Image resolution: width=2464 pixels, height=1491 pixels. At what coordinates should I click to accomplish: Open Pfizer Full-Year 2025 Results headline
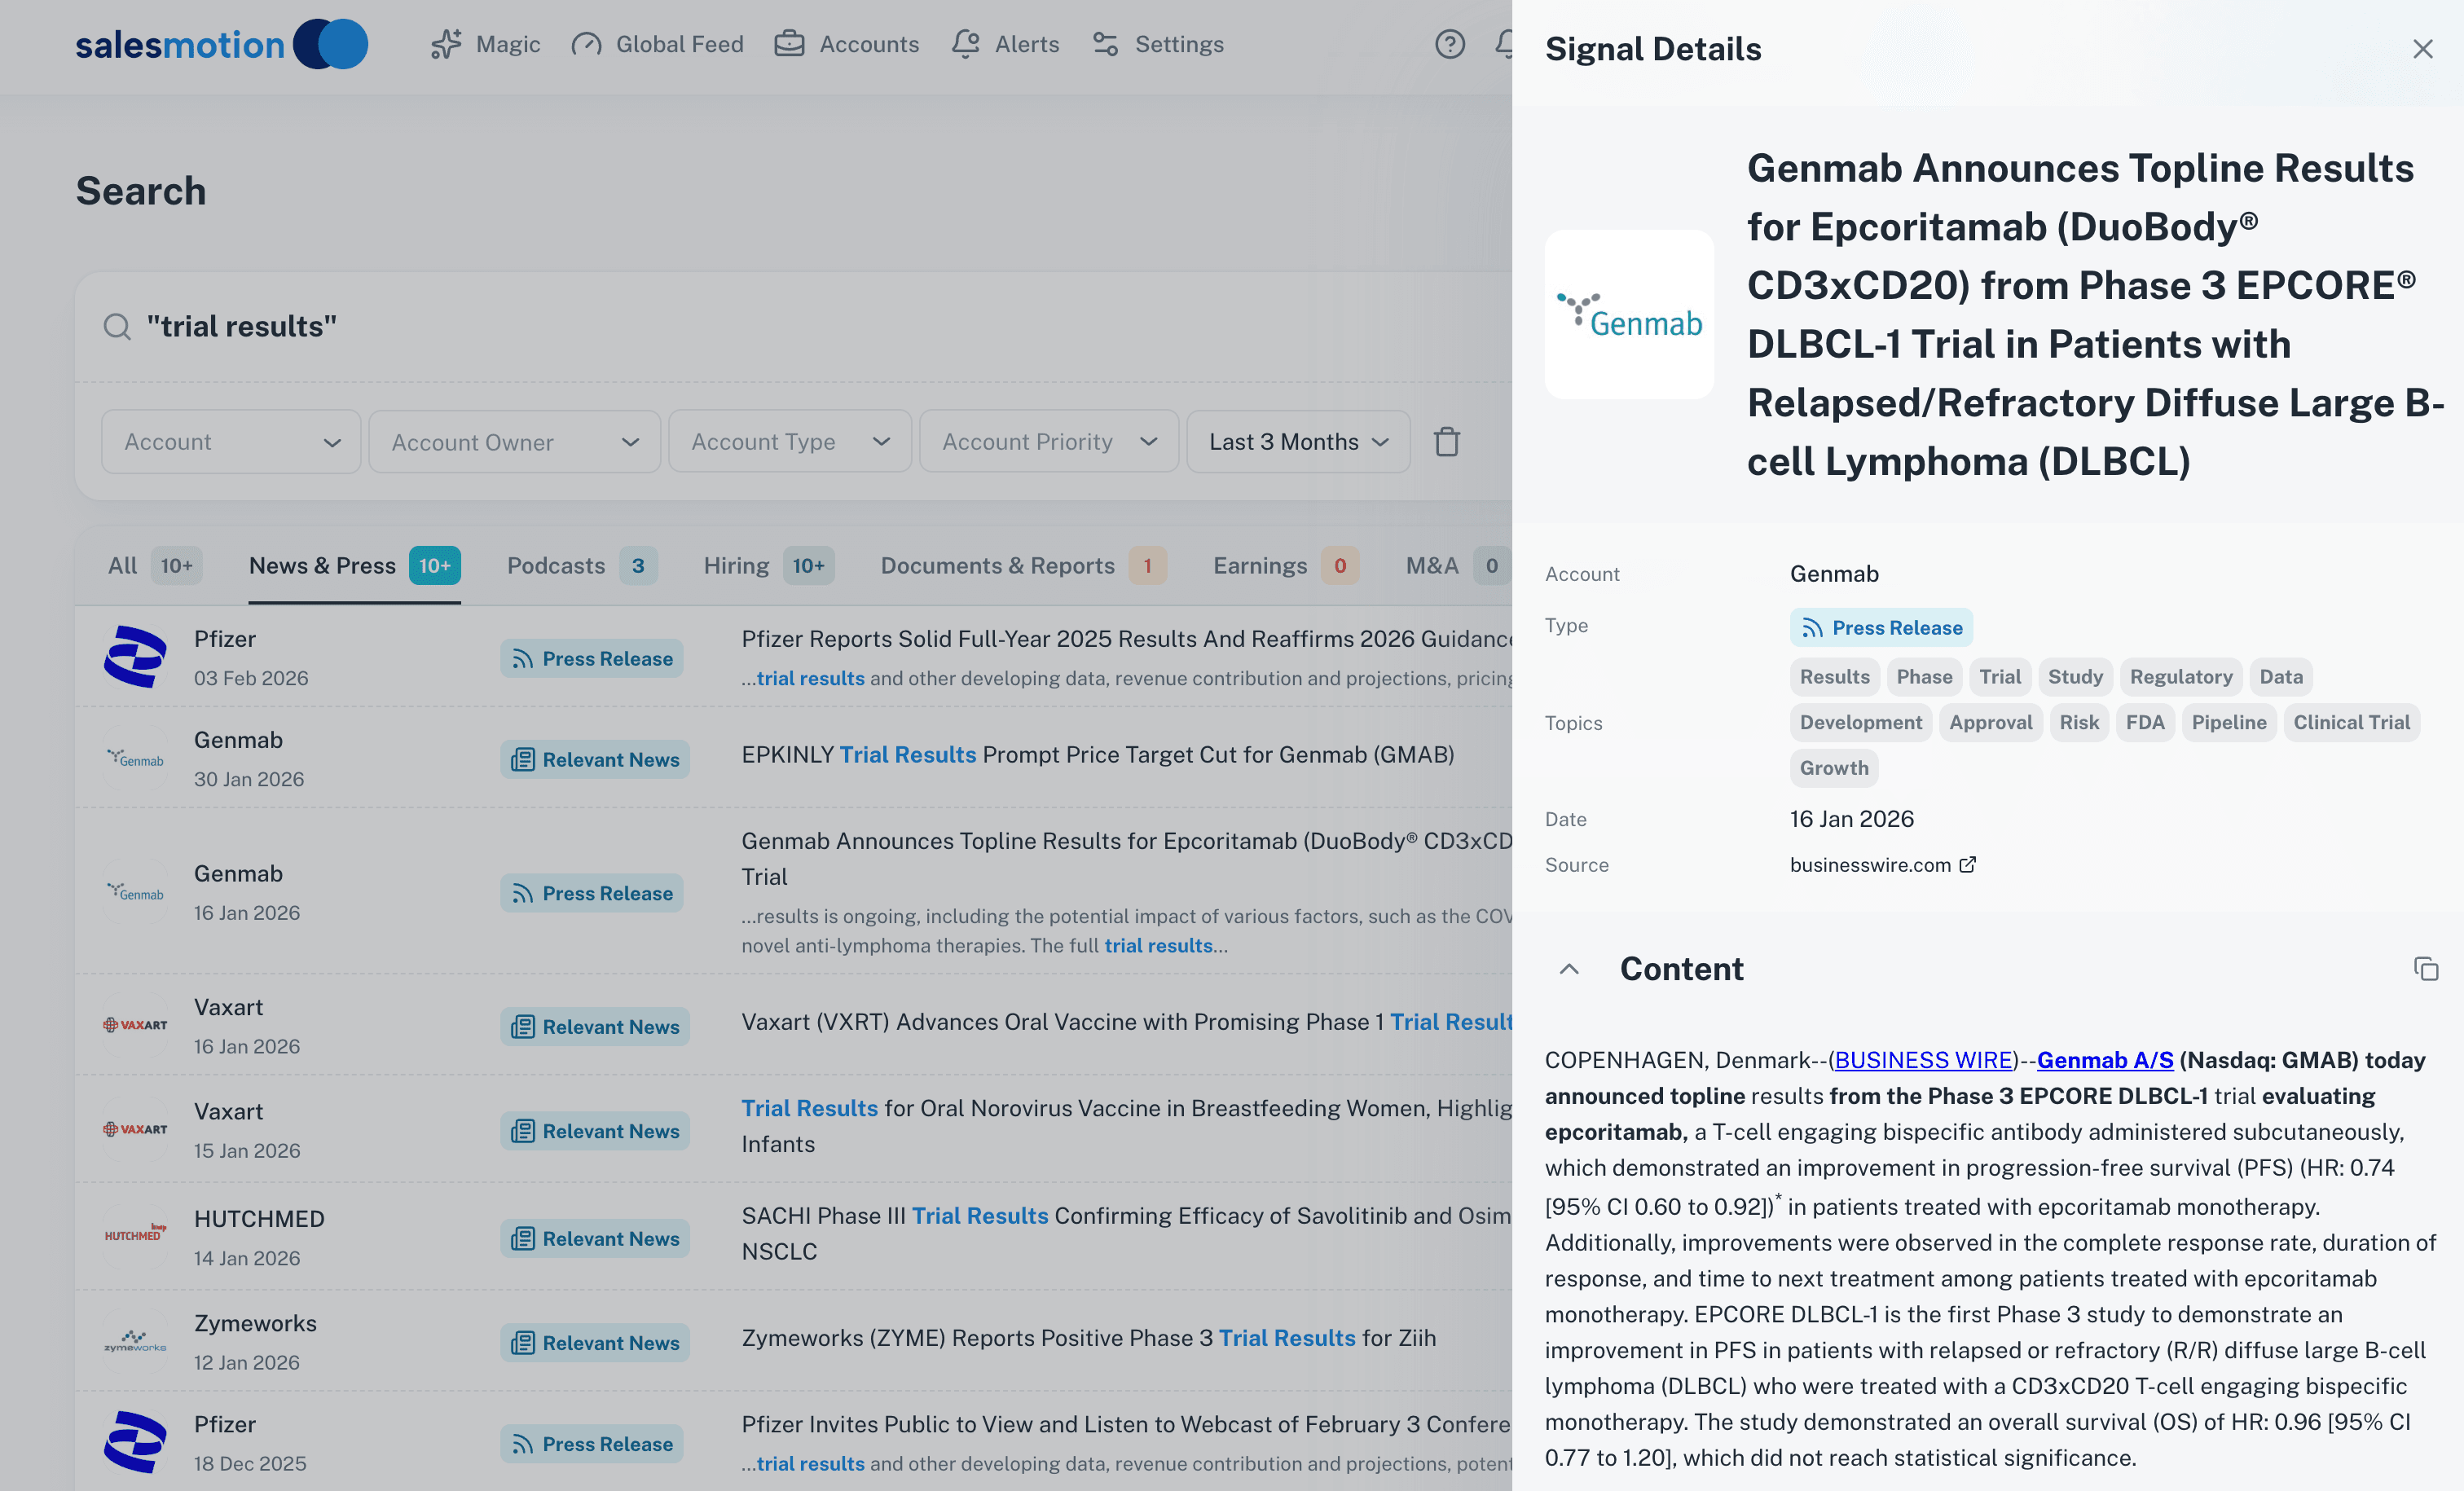coord(1126,639)
